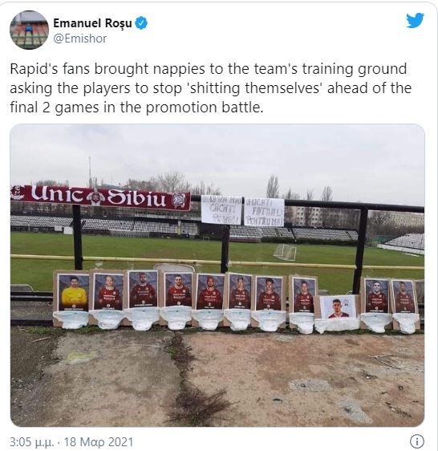This screenshot has height=451, width=438.
Task: Open the tweet info icon
Action: point(416,441)
